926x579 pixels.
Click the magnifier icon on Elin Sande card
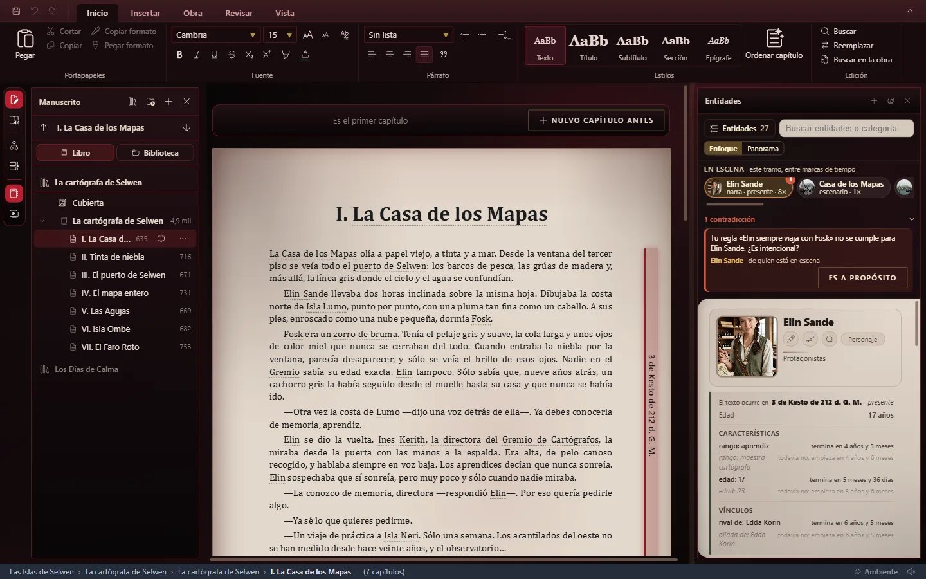[830, 339]
